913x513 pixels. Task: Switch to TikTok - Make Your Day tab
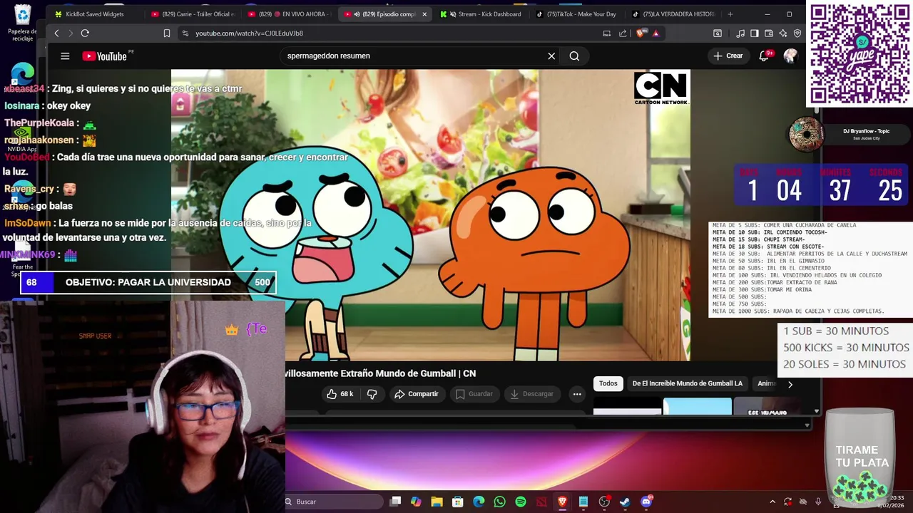pyautogui.click(x=579, y=14)
